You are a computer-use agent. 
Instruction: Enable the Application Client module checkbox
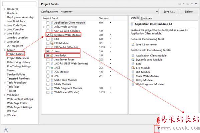(x=48, y=23)
